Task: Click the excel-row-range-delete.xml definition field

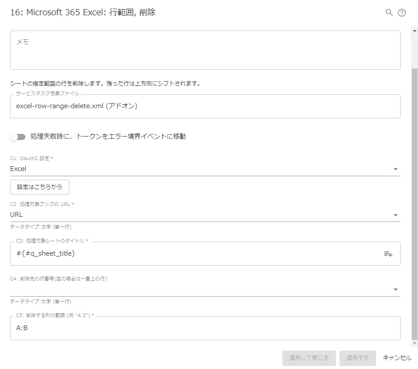Action: [205, 106]
